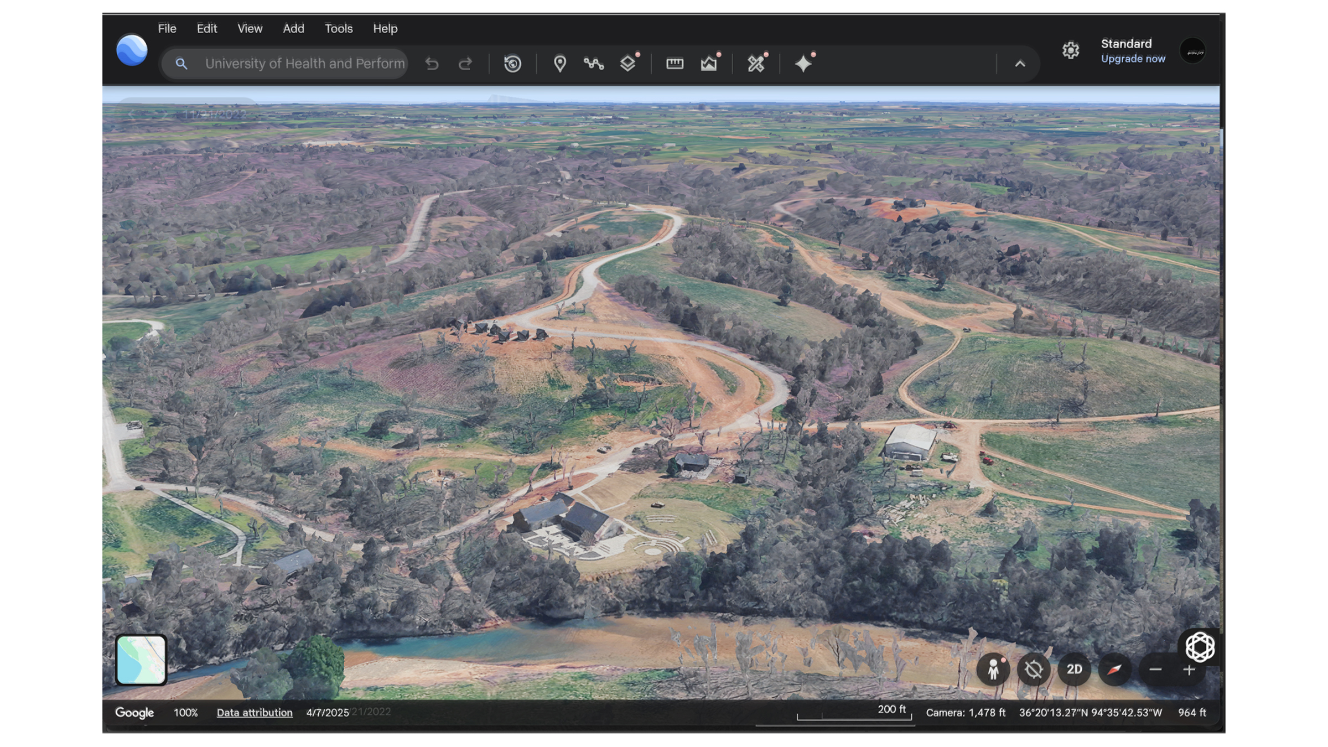Click the redo arrow icon
Viewport: 1328px width, 747px height.
[465, 64]
